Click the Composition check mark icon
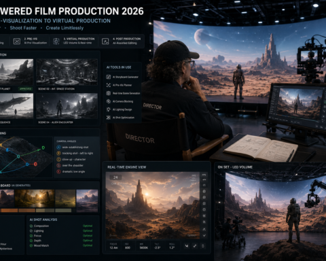 click(x=31, y=226)
